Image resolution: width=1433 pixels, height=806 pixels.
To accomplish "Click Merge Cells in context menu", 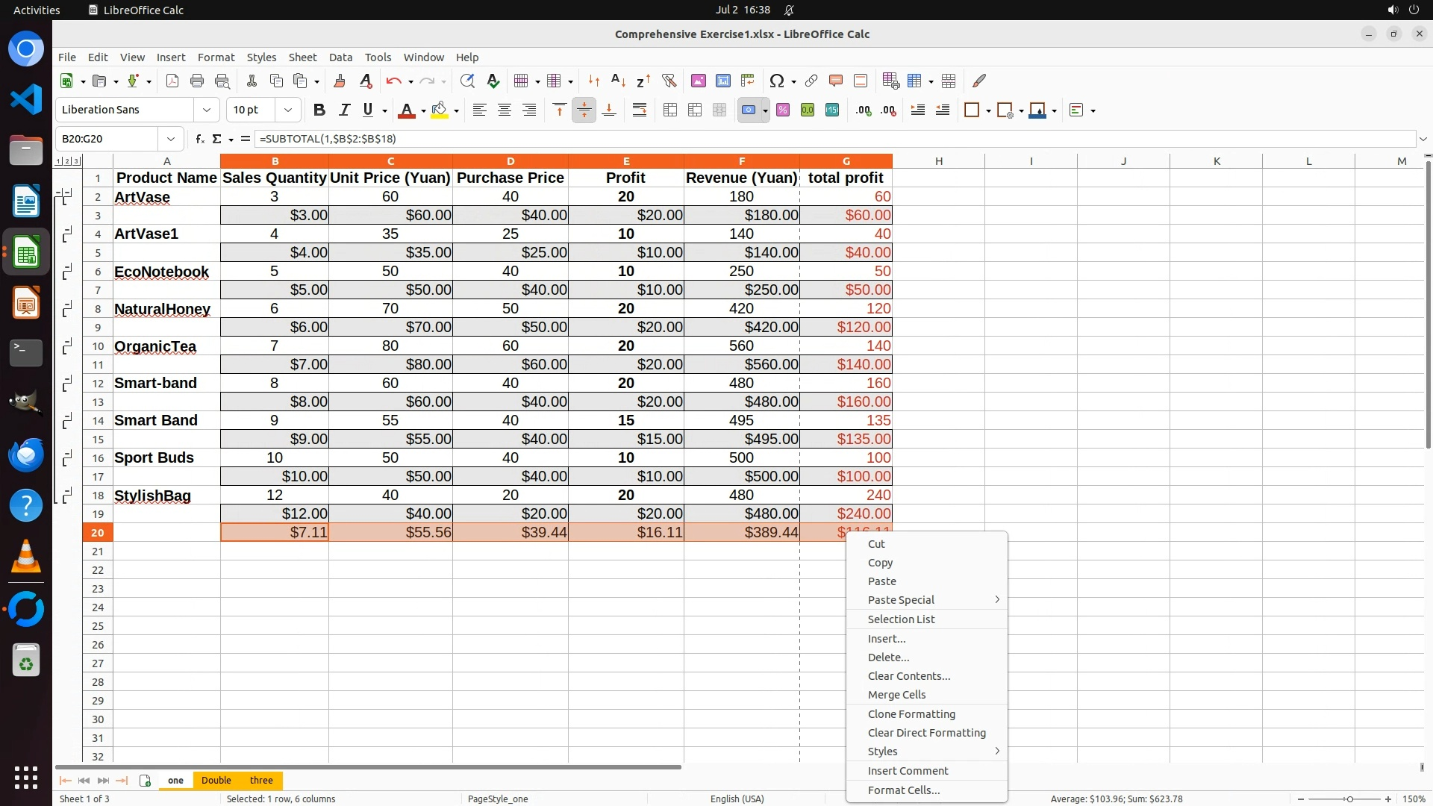I will point(896,694).
